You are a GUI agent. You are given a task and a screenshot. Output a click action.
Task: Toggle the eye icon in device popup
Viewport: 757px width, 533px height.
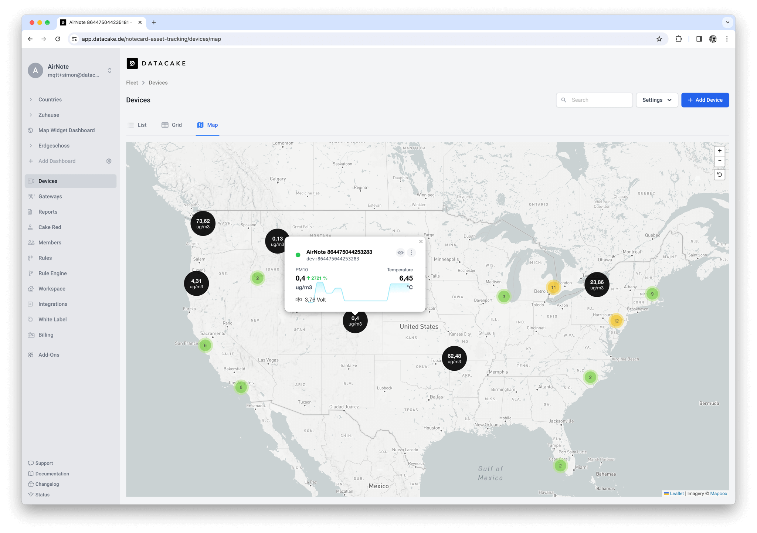(x=400, y=253)
